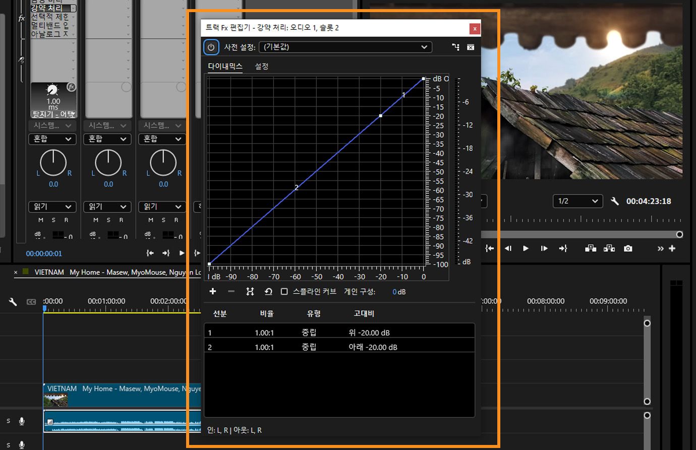
Task: Open the 1/2 playback resolution dropdown
Action: (577, 201)
